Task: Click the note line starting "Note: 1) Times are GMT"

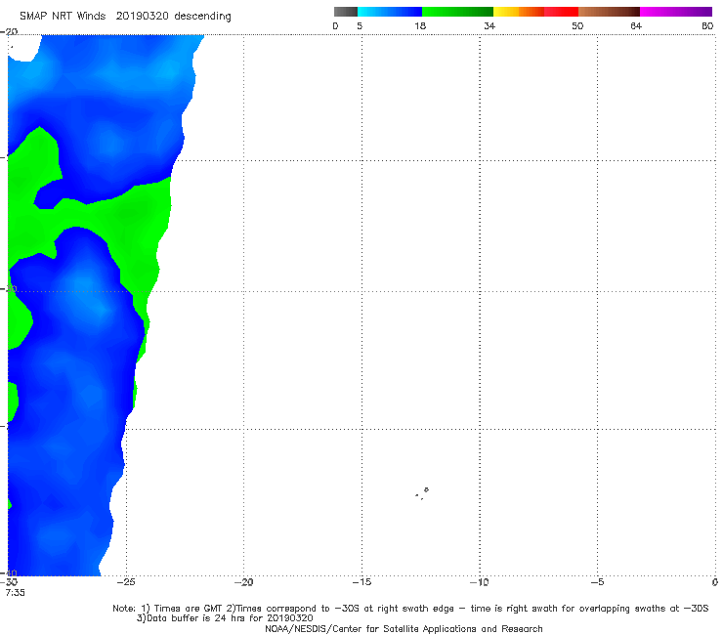Action: 410,609
